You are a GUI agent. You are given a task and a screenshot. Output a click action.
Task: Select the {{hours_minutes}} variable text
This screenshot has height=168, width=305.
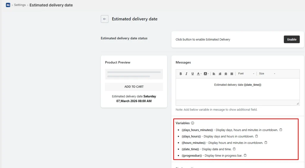point(194,143)
